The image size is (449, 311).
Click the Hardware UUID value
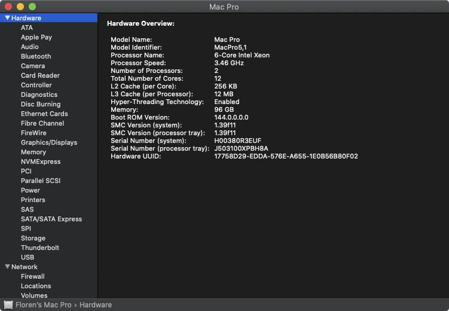coord(286,156)
